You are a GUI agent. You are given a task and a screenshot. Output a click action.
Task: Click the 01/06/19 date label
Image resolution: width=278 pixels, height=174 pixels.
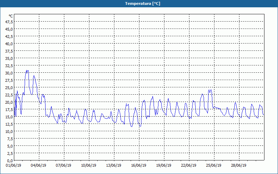coord(14,166)
